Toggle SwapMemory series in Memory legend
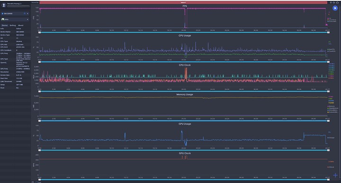The width and height of the screenshot is (341, 183). click(x=333, y=108)
